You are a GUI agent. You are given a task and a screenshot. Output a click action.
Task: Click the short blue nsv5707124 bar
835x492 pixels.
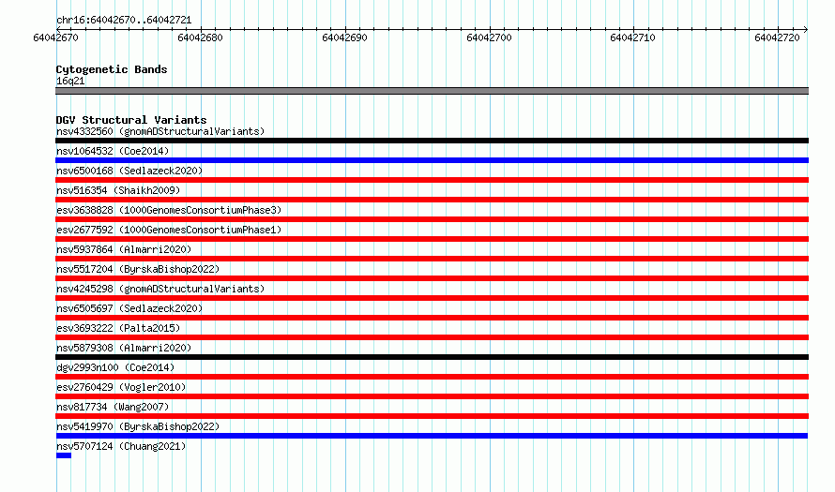64,455
